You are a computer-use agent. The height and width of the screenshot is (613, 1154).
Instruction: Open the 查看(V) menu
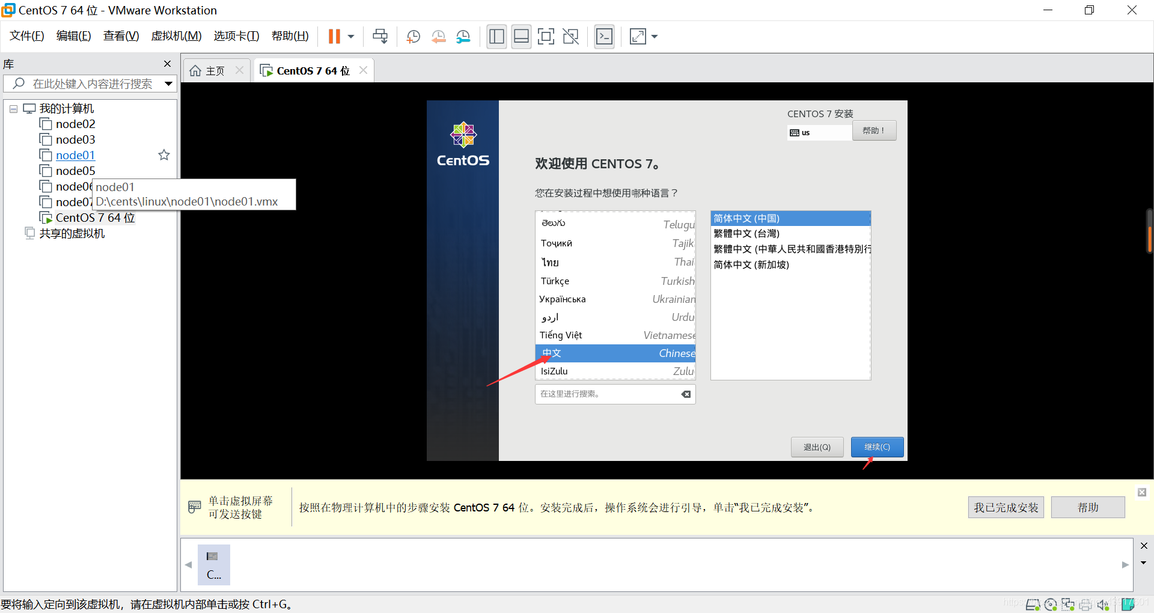pyautogui.click(x=121, y=36)
